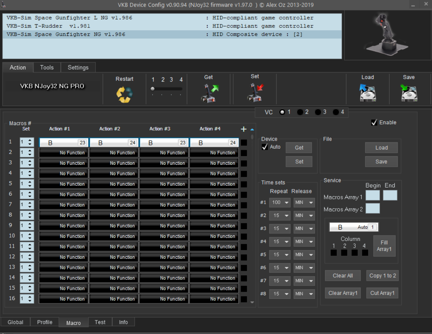Click the Copy 1 to 2 button

382,275
